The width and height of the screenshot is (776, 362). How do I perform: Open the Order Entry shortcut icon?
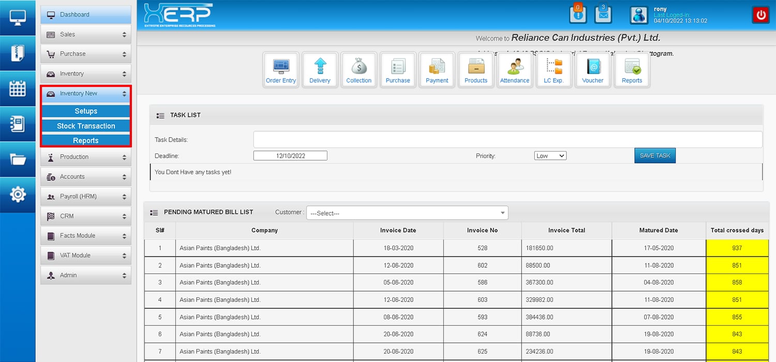pyautogui.click(x=281, y=70)
